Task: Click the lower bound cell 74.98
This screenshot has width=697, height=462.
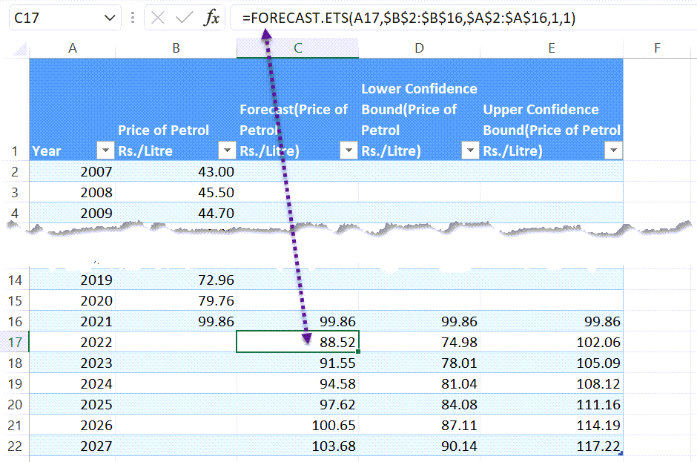Action: (419, 342)
